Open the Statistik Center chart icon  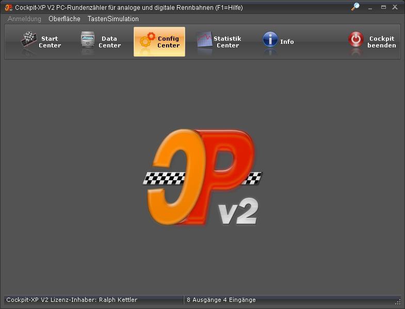(x=205, y=40)
